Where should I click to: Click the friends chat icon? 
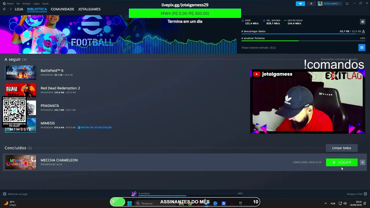point(365,194)
